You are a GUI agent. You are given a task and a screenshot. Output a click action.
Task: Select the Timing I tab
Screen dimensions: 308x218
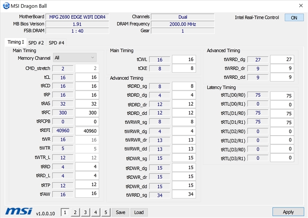(x=15, y=42)
